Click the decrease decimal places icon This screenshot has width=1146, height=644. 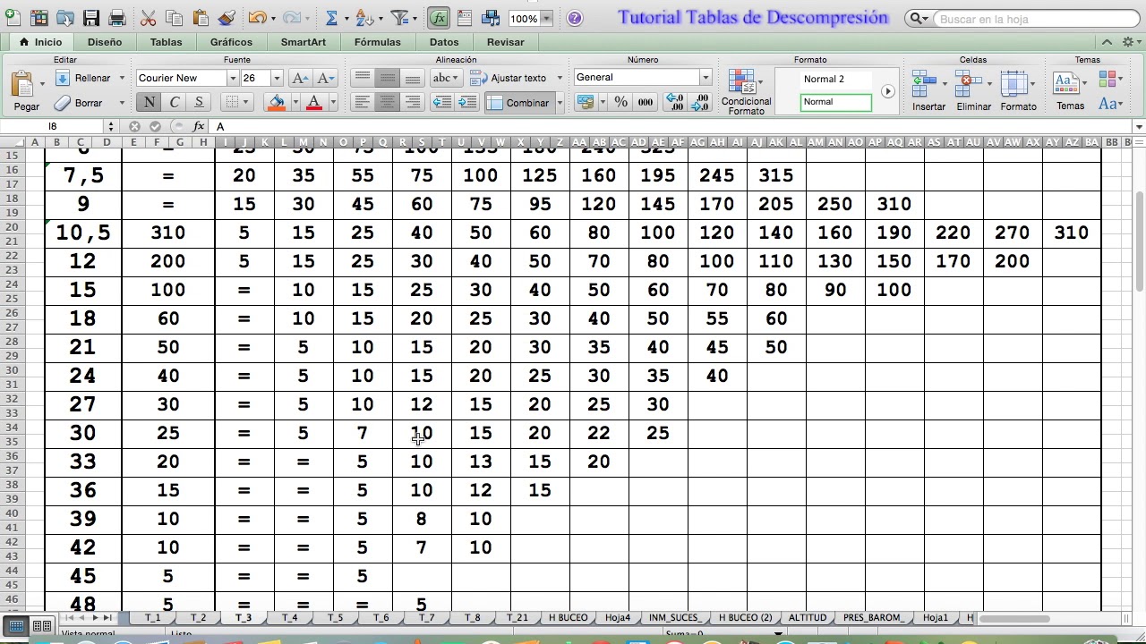click(700, 103)
